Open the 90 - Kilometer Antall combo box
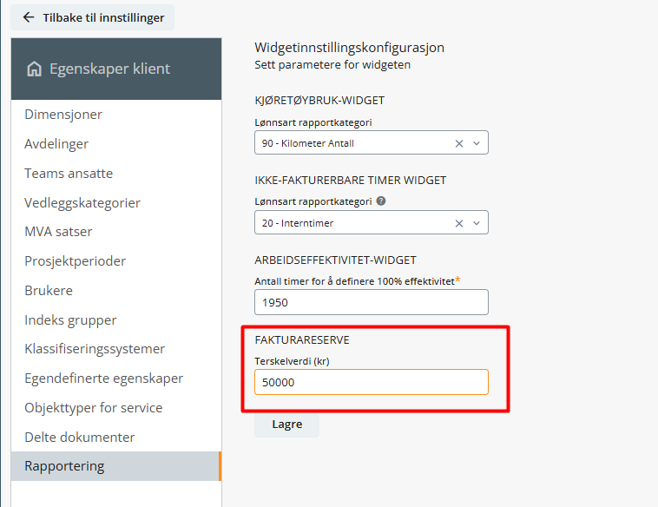 click(372, 142)
